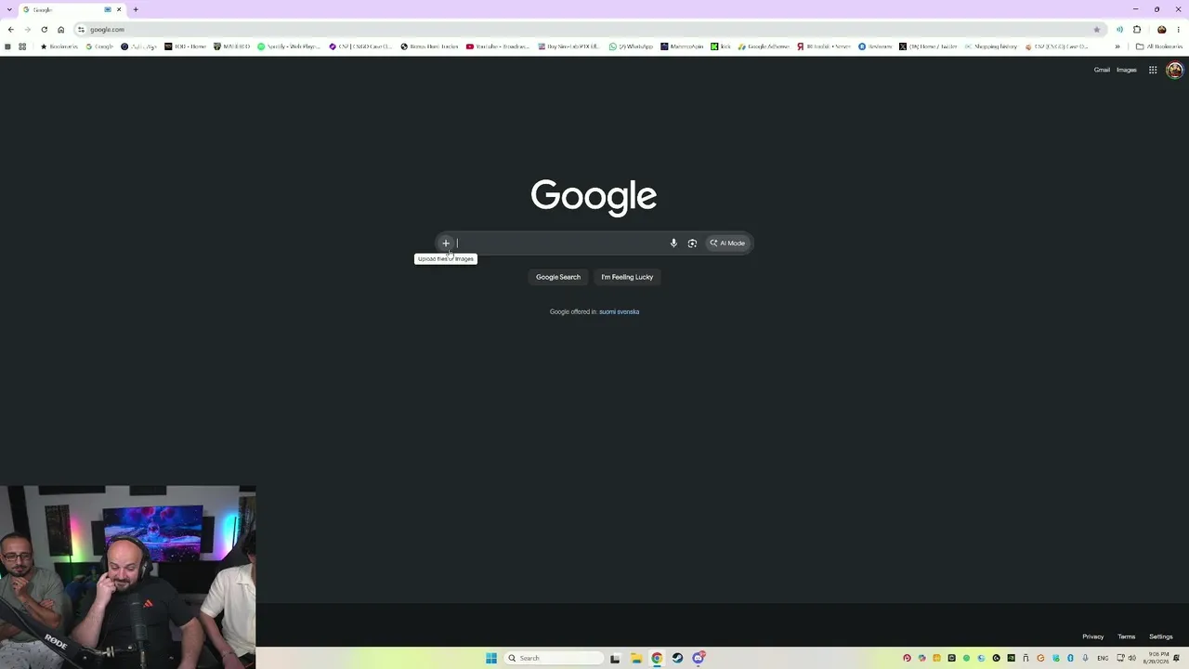This screenshot has height=669, width=1189.
Task: Open the Google AdSense bookmark
Action: (x=764, y=46)
